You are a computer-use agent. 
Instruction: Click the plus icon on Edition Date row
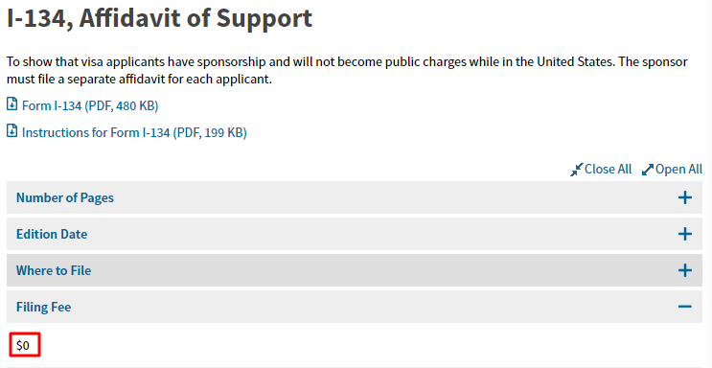tap(685, 234)
